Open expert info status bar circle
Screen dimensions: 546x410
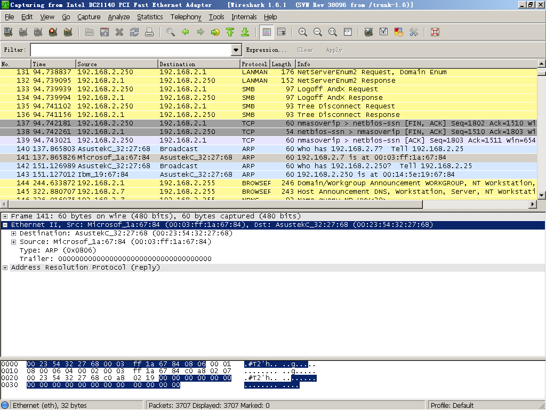5,406
